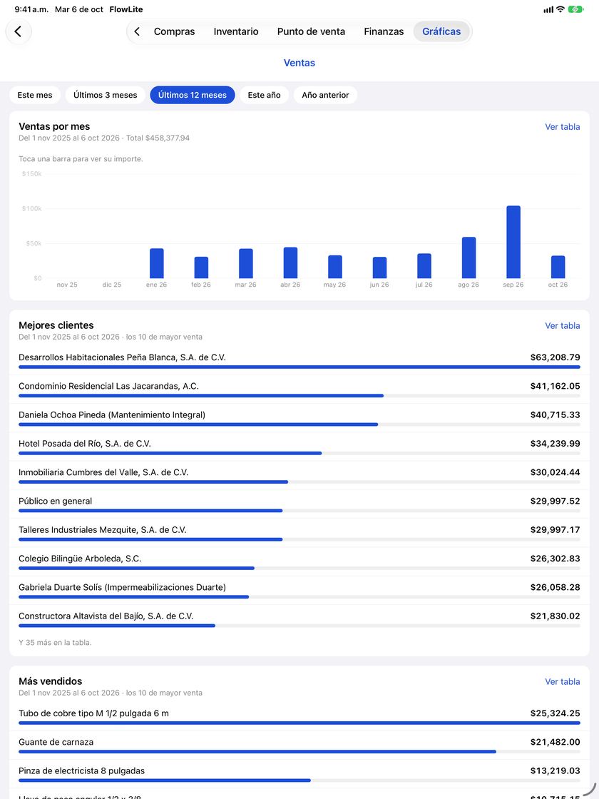599x799 pixels.
Task: Choose the Año anterior filter
Action: point(325,95)
